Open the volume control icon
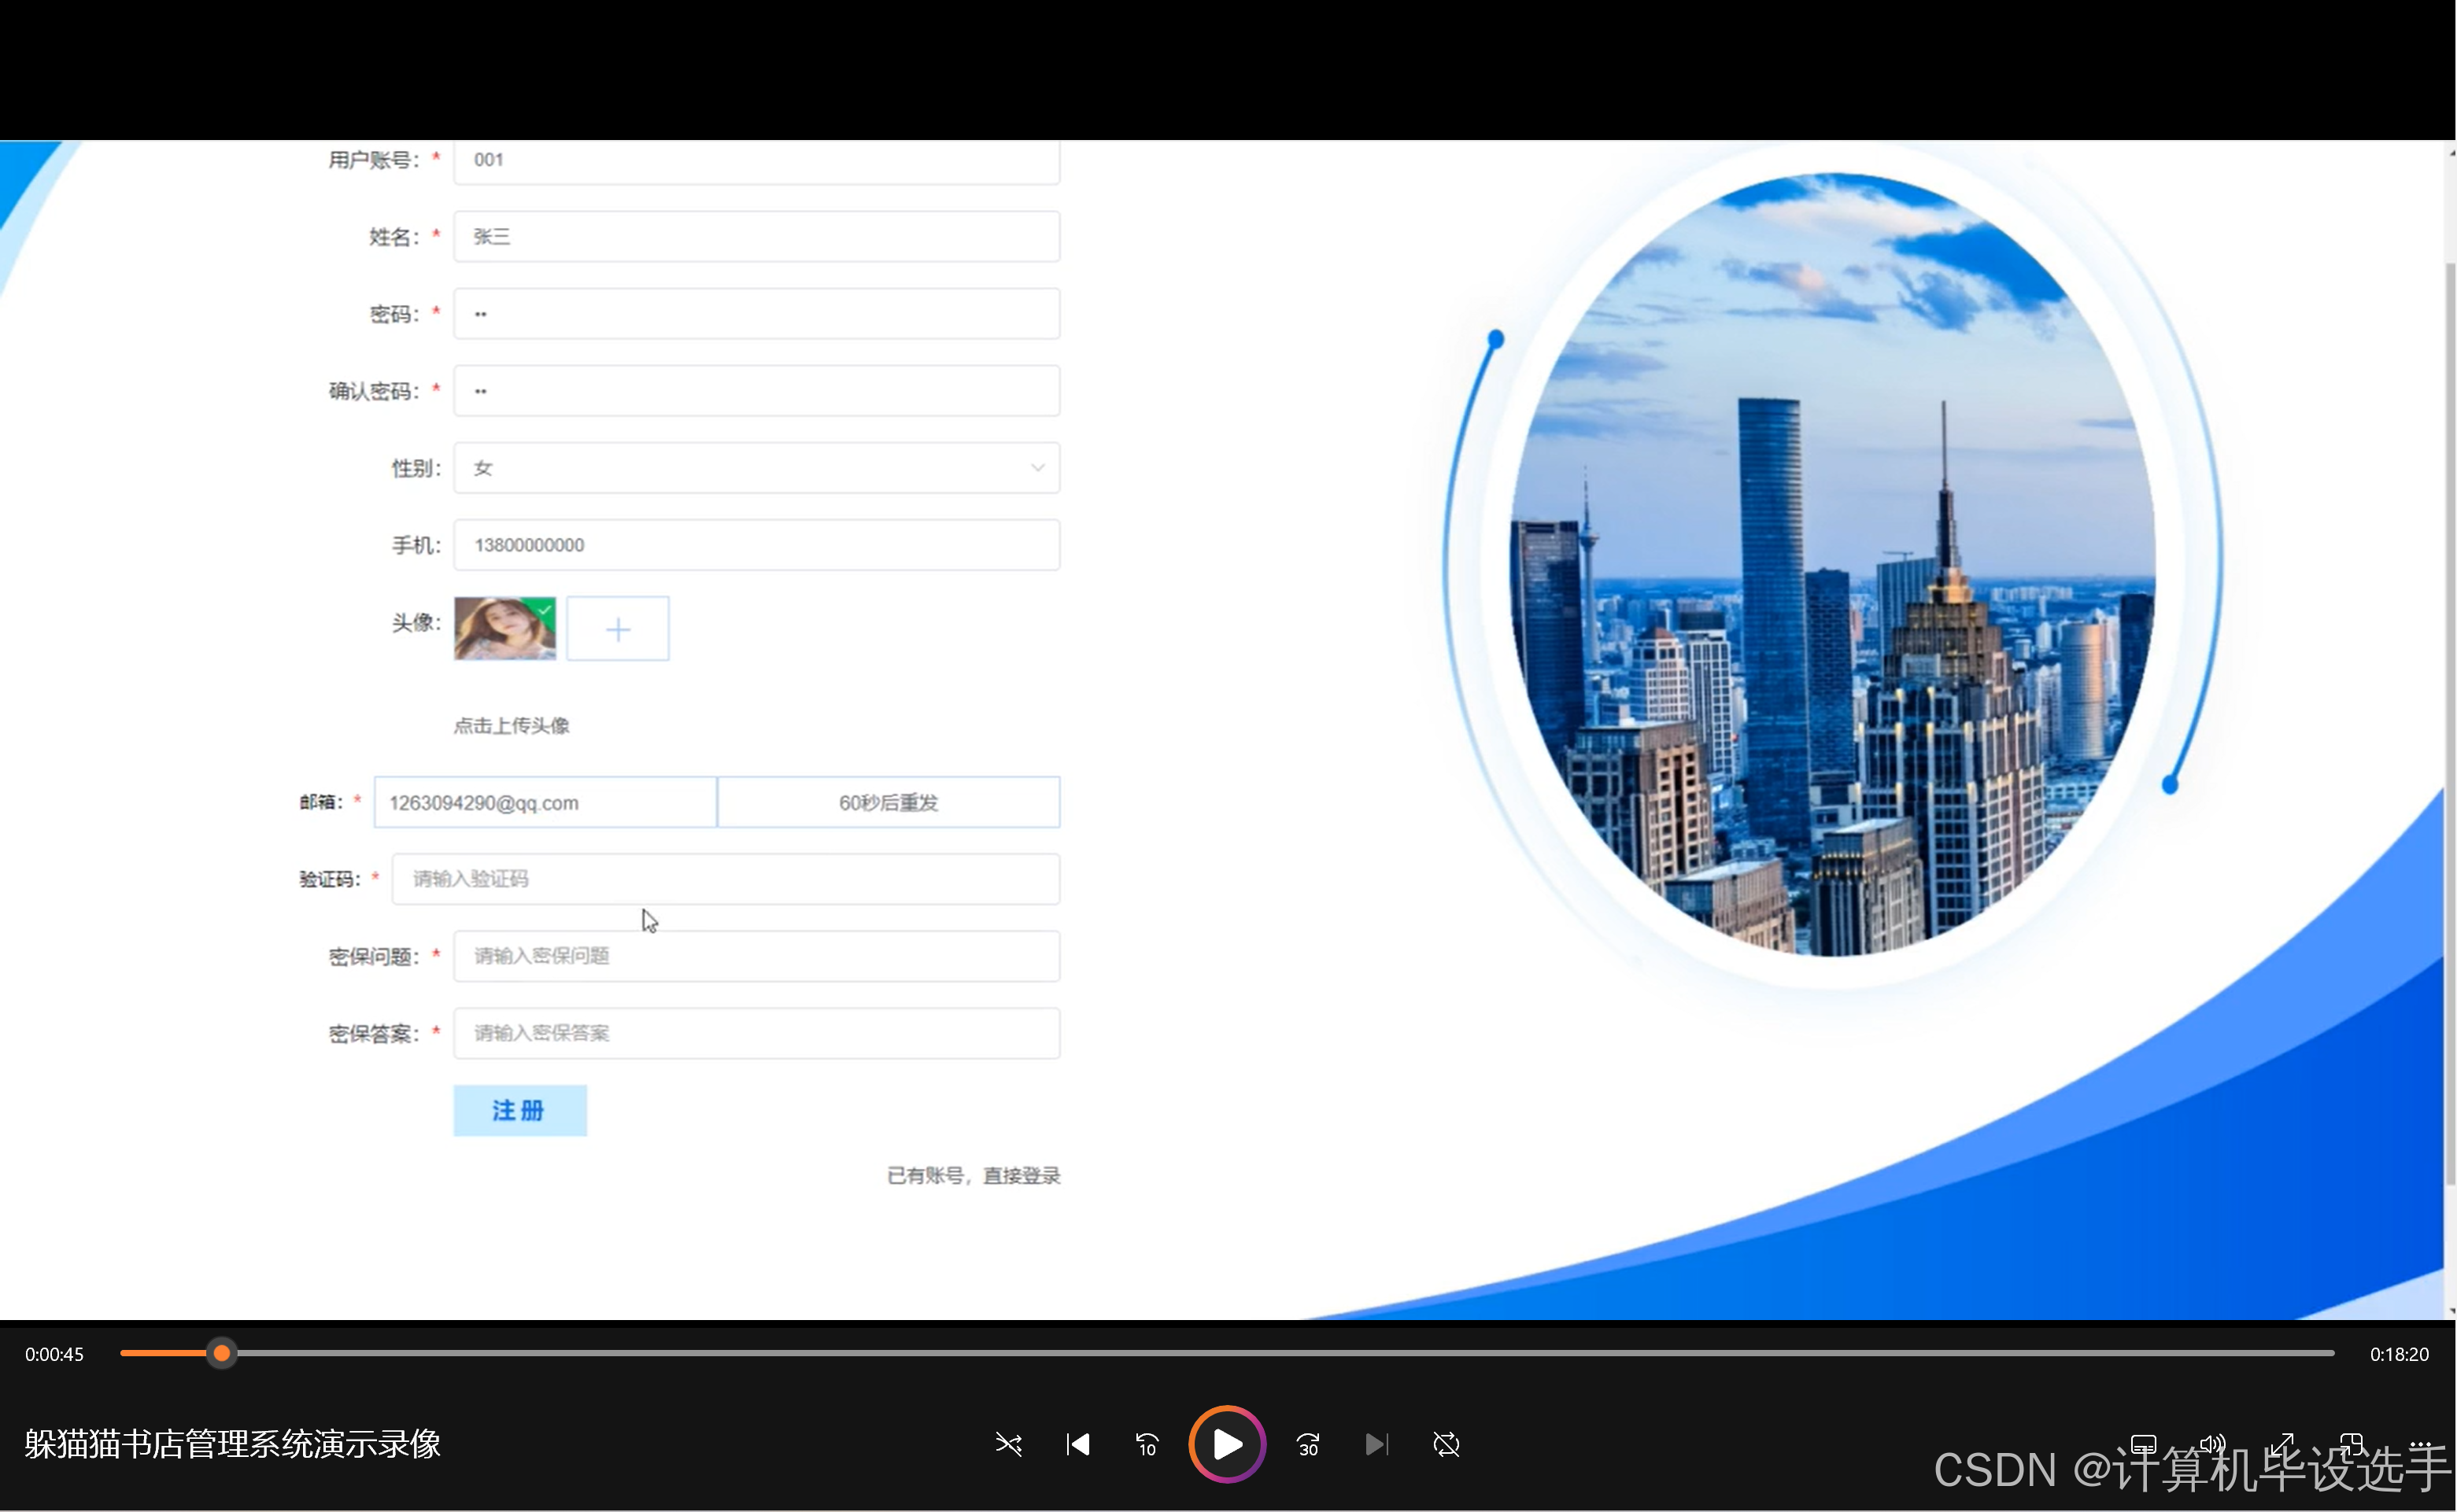This screenshot has height=1512, width=2457. point(2212,1444)
